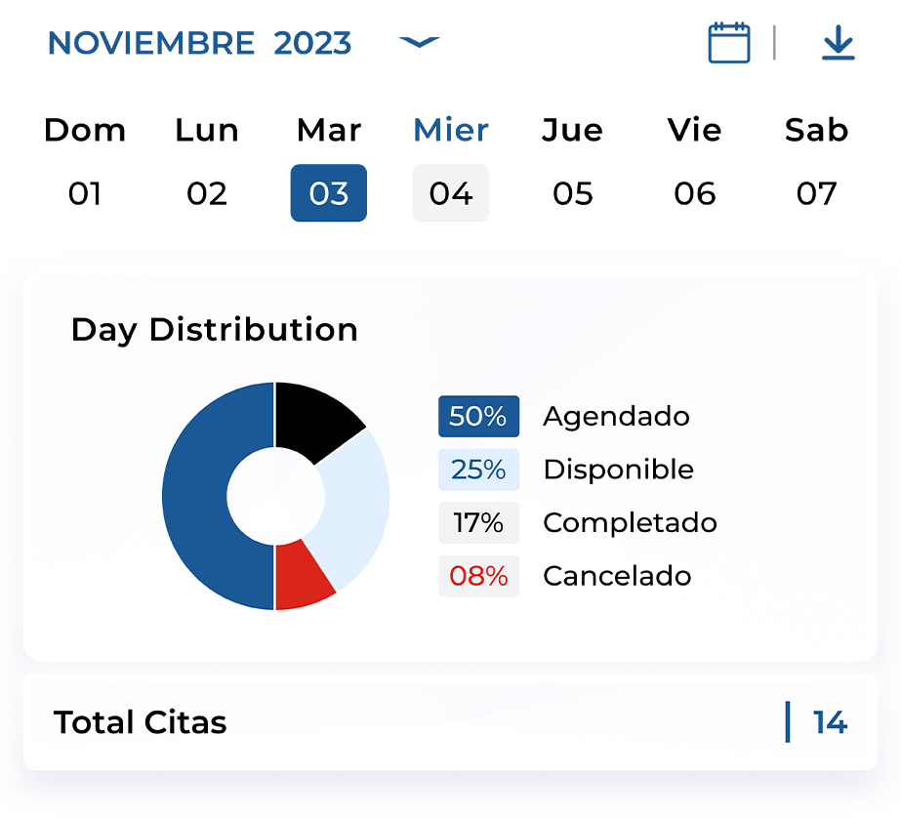Screen dimensions: 901x818
Task: Select day 03 in the date strip
Action: 328,193
